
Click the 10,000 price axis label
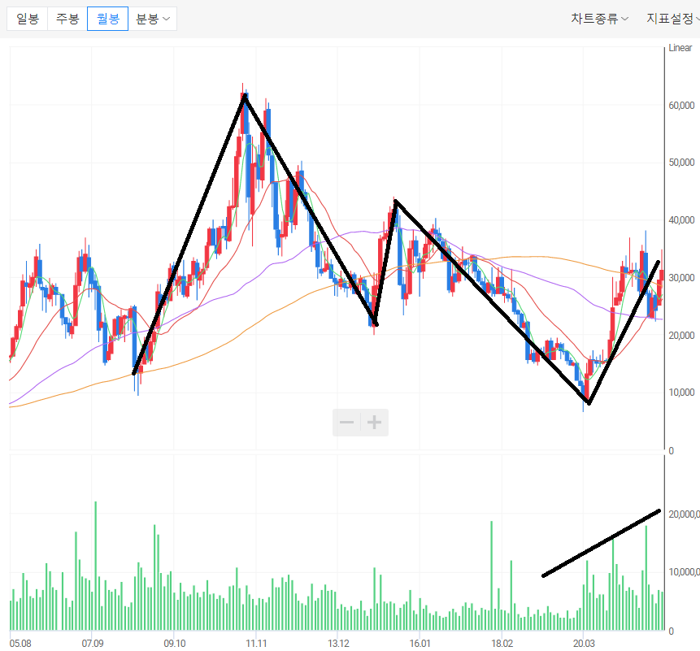tap(681, 393)
